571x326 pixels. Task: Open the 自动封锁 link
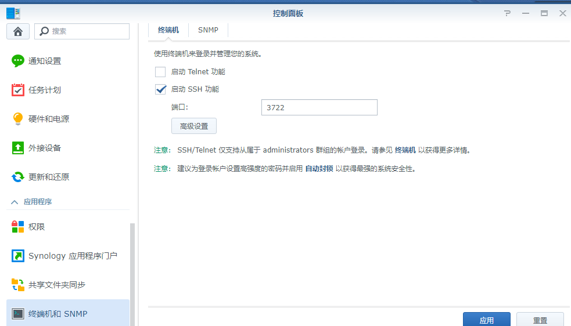pyautogui.click(x=319, y=169)
